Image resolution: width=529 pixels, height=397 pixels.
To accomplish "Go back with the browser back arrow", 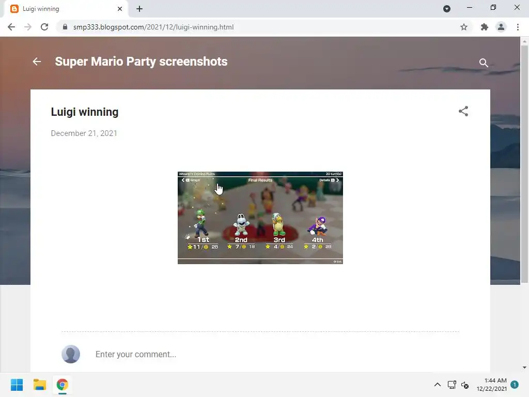I will [11, 27].
